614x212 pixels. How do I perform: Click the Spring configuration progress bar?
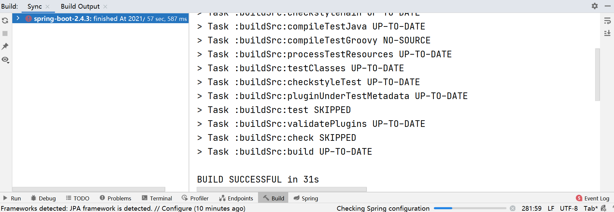tap(470, 208)
